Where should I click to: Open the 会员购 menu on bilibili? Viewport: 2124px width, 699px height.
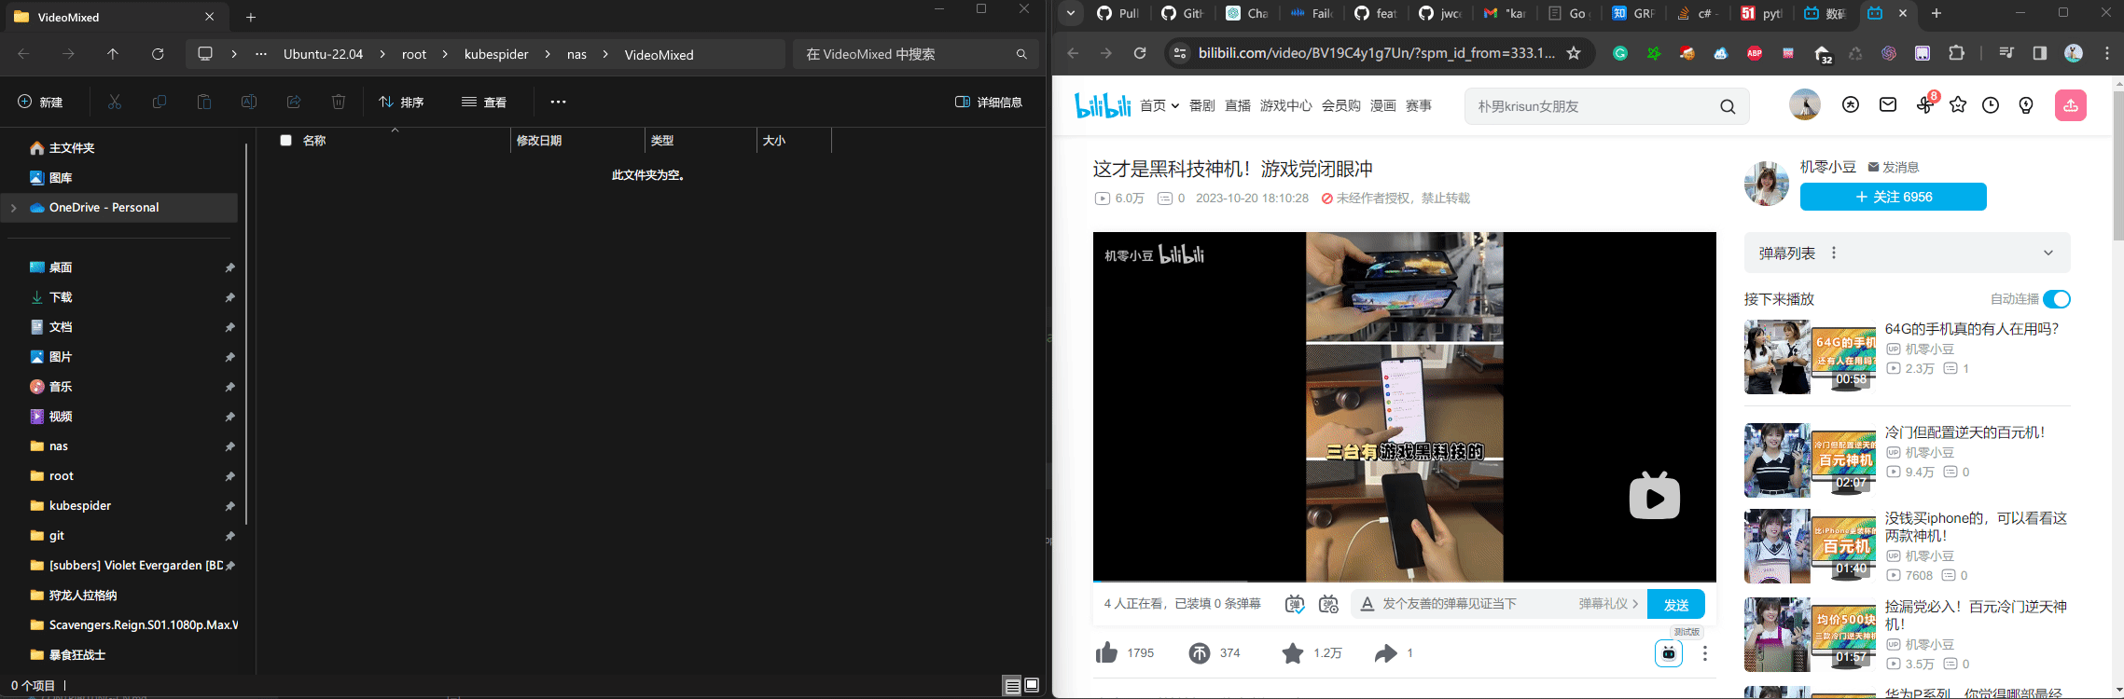pos(1341,105)
